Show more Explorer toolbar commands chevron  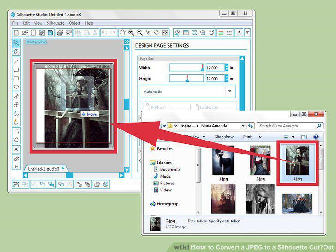tap(260, 137)
